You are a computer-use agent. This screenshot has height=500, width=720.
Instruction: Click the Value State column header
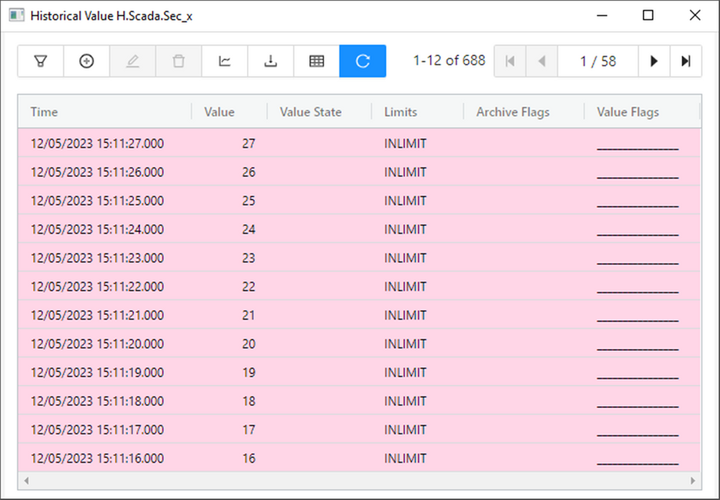[310, 112]
